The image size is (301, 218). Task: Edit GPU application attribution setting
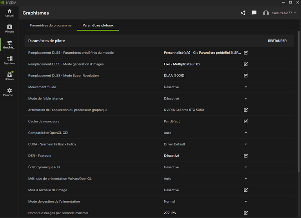(246, 110)
